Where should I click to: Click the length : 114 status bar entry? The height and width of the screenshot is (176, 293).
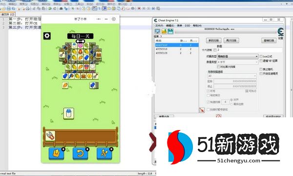(145, 174)
